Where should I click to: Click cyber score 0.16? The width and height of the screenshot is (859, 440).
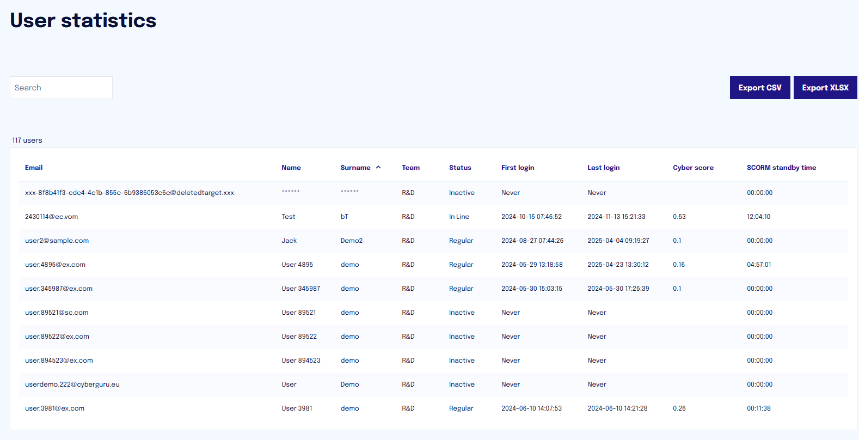pos(679,265)
